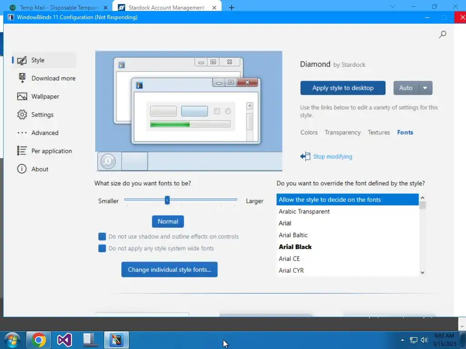Click the WindowBlinds taskbar icon

click(x=116, y=340)
